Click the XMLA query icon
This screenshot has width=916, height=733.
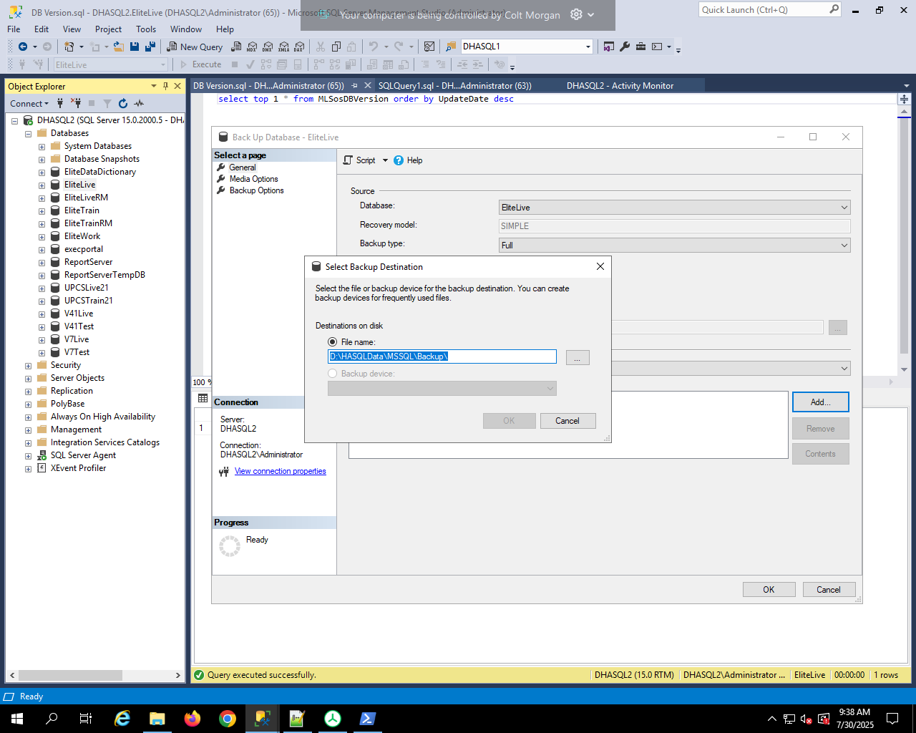283,47
